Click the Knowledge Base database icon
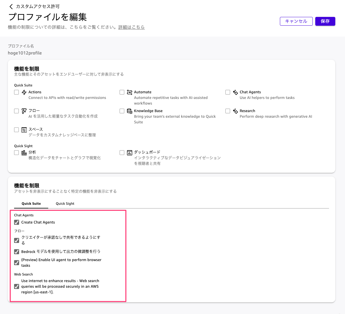This screenshot has height=314, width=345. [x=130, y=111]
